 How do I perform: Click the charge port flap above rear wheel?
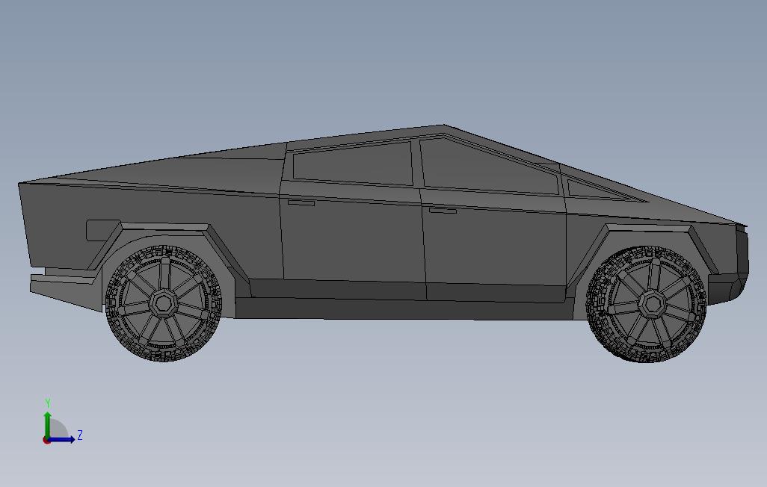pos(101,230)
